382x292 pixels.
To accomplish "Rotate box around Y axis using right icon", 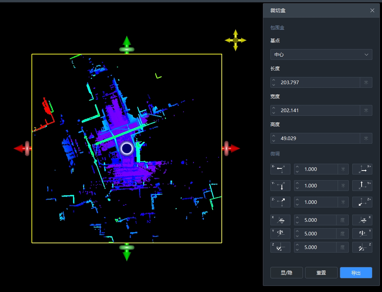I will (362, 234).
